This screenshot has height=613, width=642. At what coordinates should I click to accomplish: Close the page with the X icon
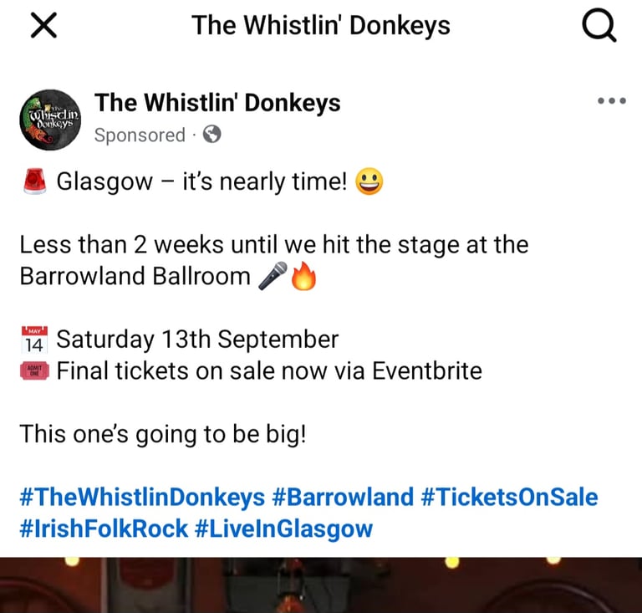tap(43, 25)
